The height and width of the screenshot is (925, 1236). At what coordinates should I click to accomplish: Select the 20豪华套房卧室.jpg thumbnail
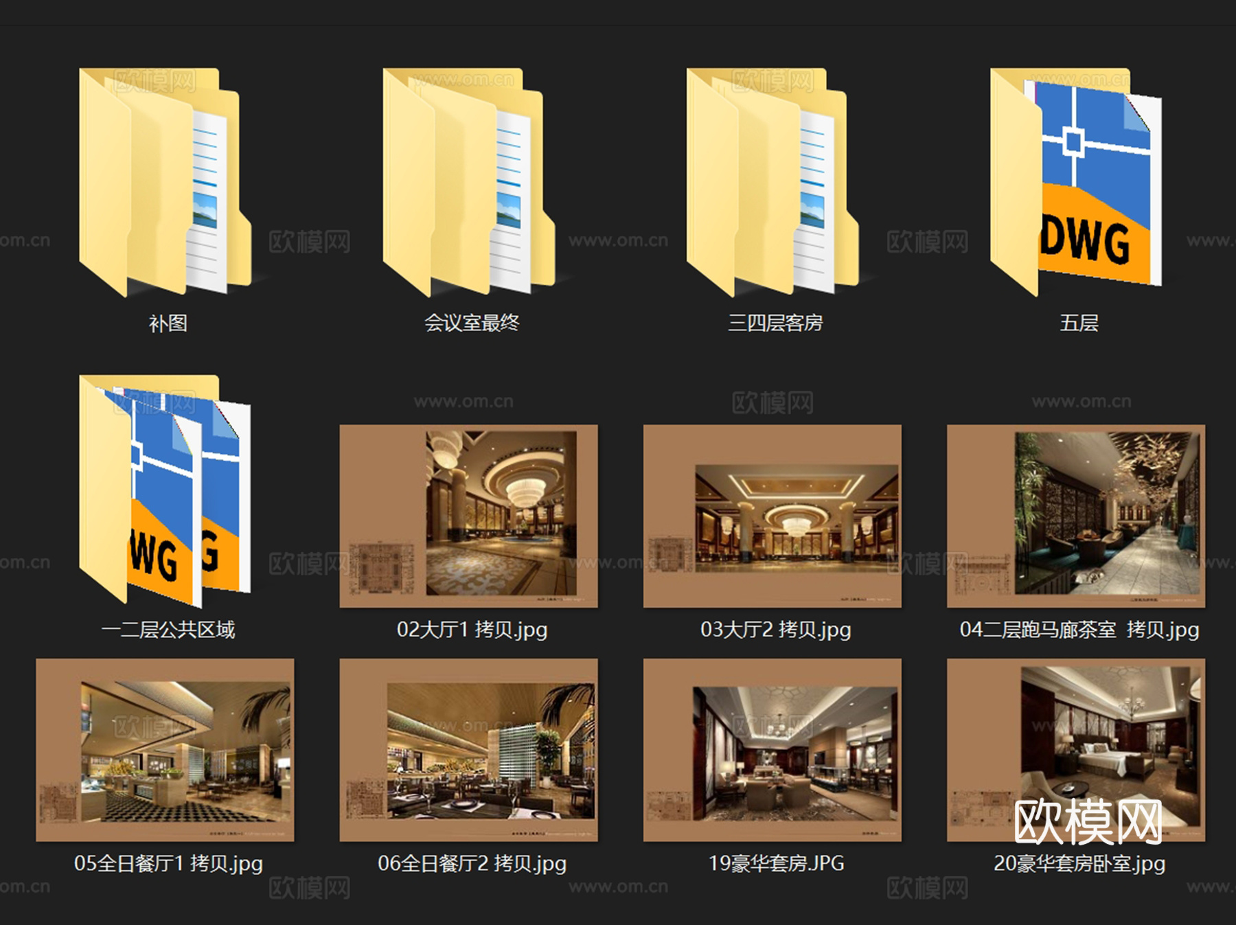[1076, 750]
